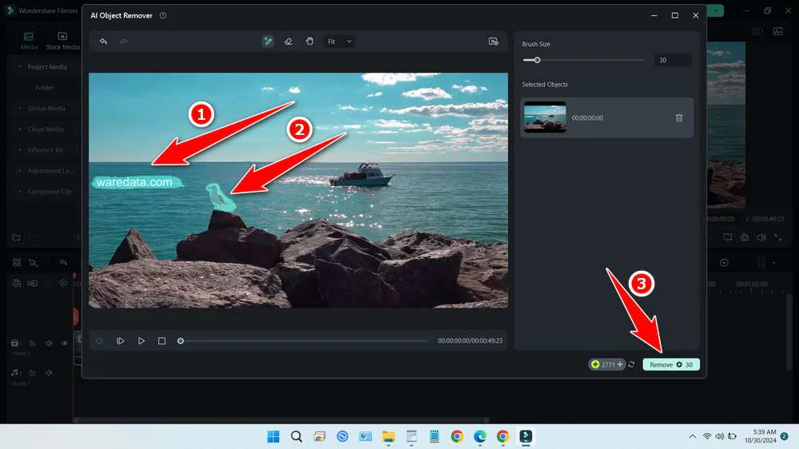The image size is (799, 449).
Task: Select the smart brush tool
Action: point(268,42)
